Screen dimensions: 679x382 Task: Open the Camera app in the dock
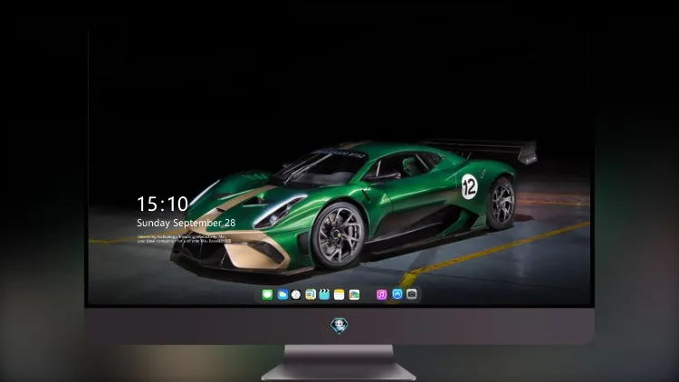pyautogui.click(x=412, y=294)
